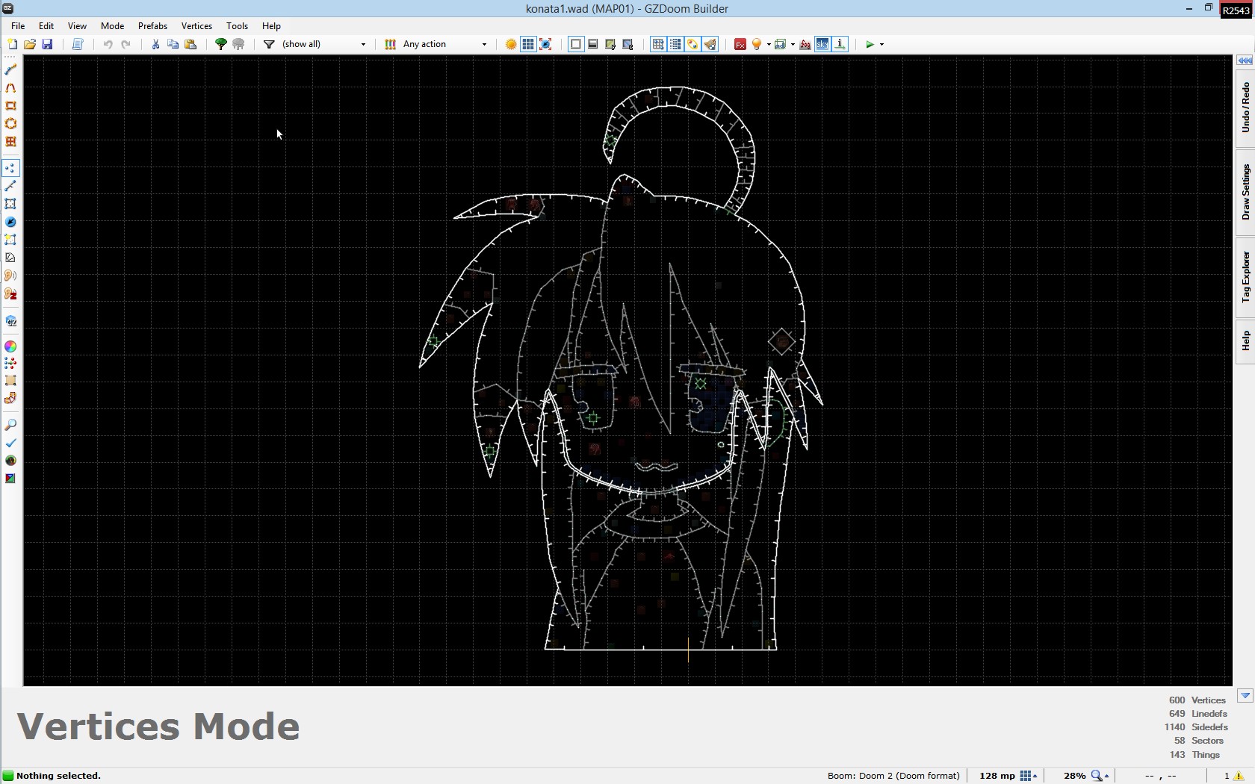
Task: Open the things filter dropdown (show all)
Action: click(324, 44)
